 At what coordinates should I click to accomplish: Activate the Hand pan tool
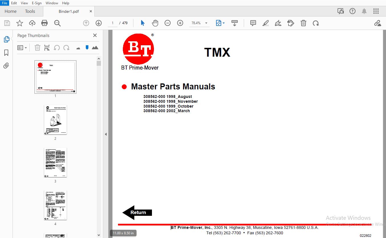tap(155, 23)
